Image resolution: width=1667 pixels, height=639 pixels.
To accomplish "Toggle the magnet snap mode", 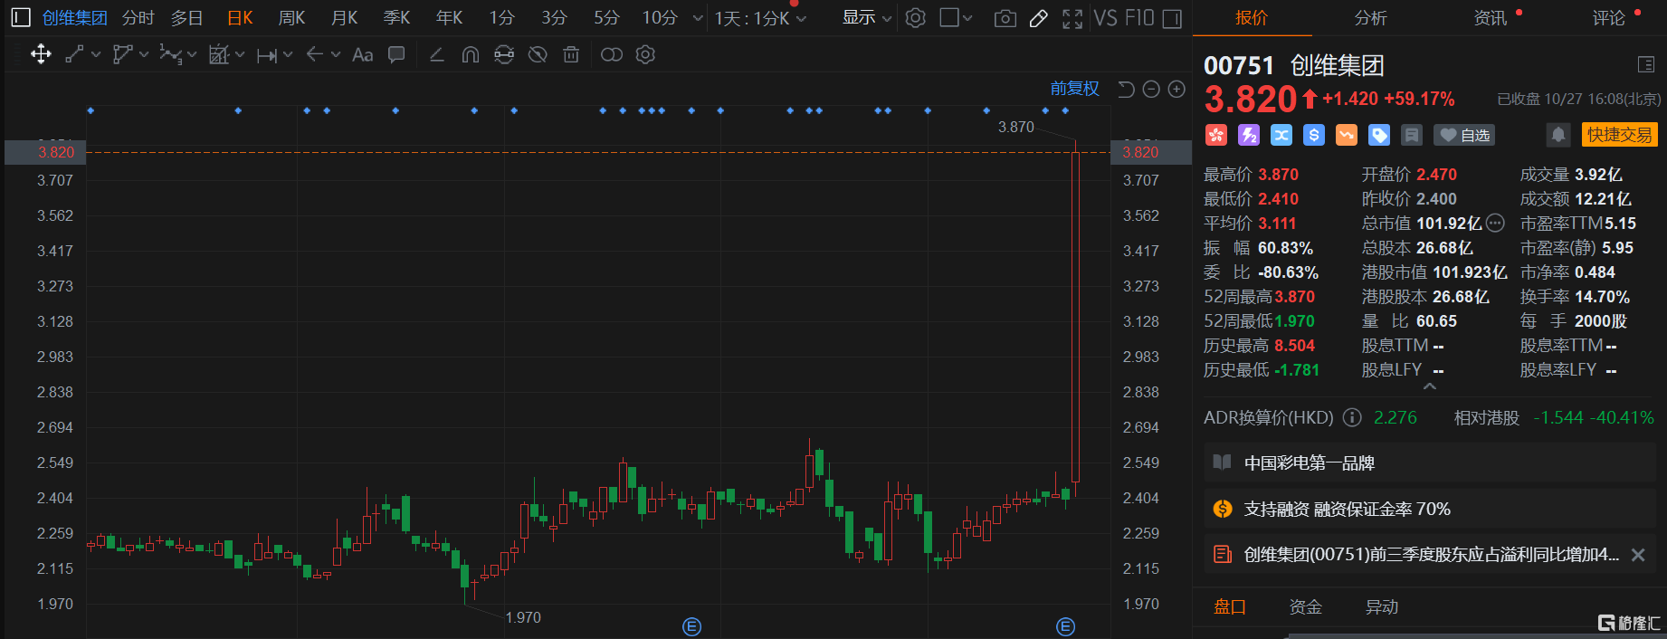I will 470,55.
